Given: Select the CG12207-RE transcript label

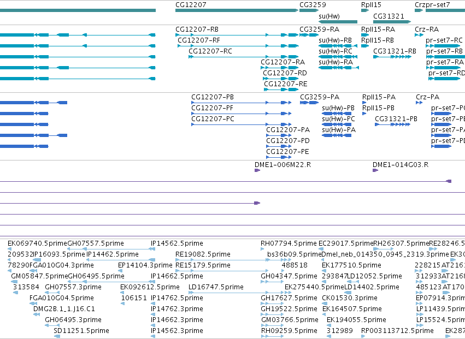Looking at the screenshot, I should click(x=286, y=84).
